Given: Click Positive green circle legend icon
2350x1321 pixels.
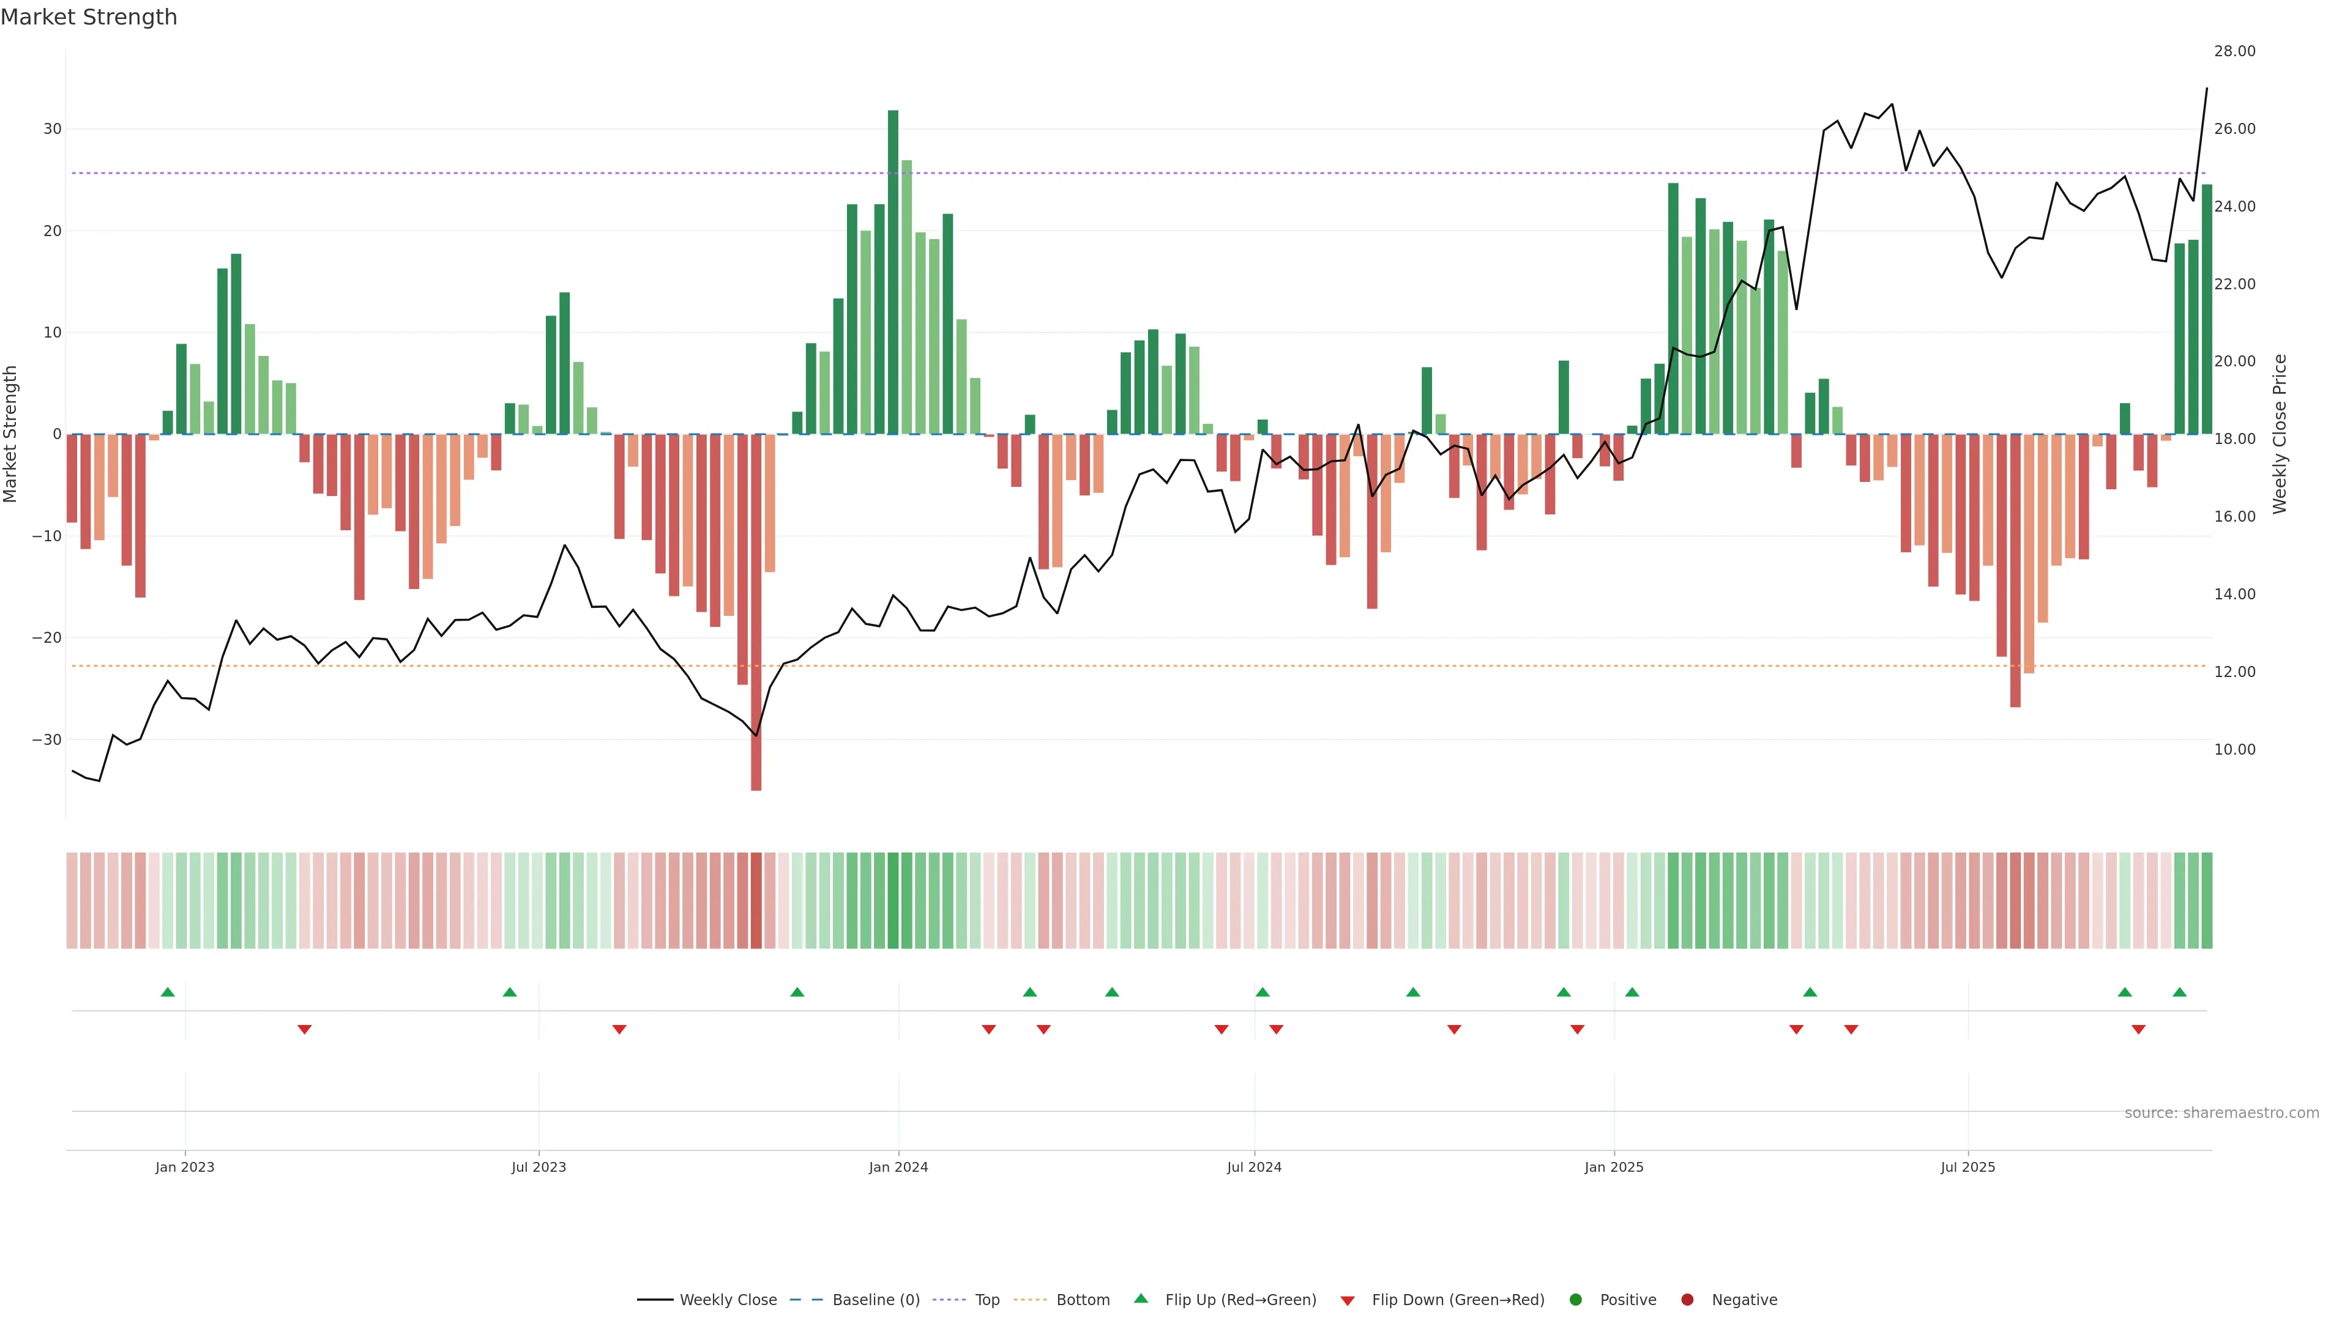Looking at the screenshot, I should click(x=1575, y=1300).
